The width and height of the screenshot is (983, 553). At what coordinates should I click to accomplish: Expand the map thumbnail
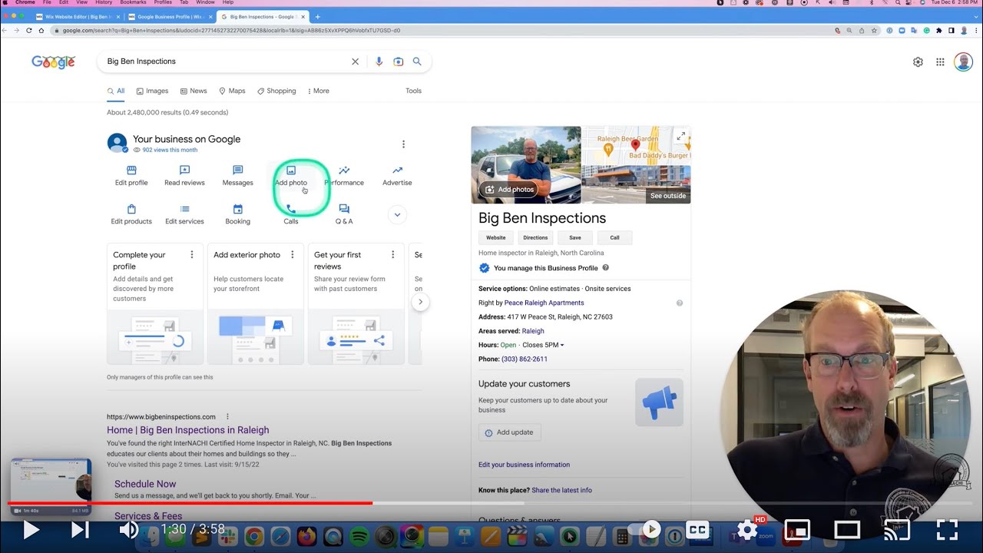click(680, 136)
